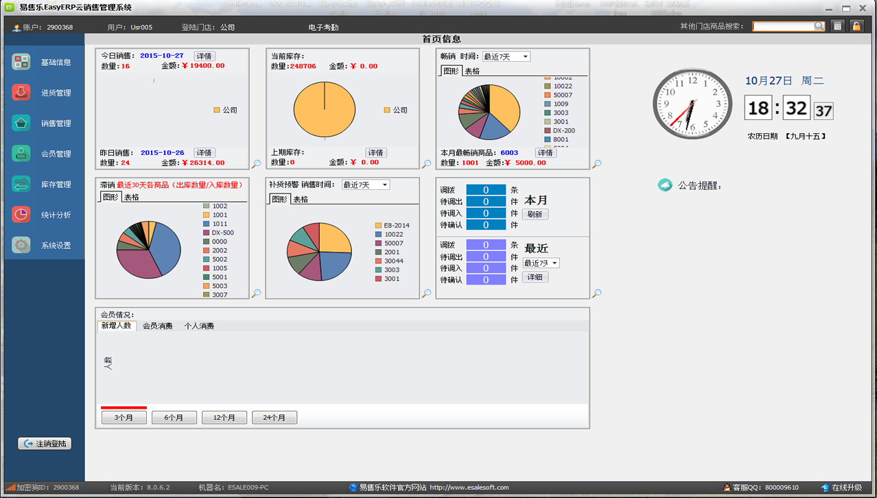
Task: Select the 12个月 range button
Action: point(224,417)
